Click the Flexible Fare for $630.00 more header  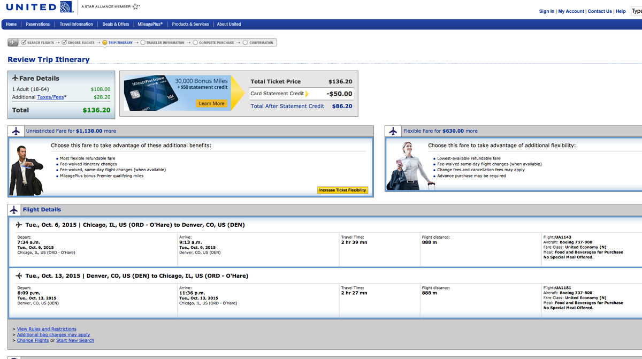[441, 131]
